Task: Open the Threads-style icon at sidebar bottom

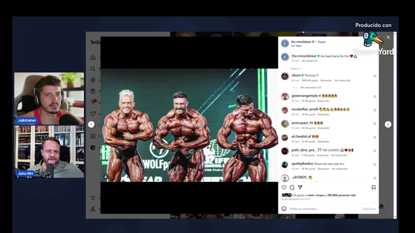Action: 93,209
